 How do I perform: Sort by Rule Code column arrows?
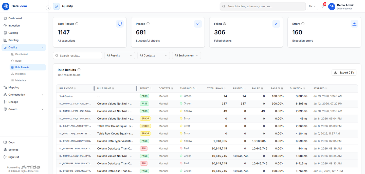click(x=75, y=89)
